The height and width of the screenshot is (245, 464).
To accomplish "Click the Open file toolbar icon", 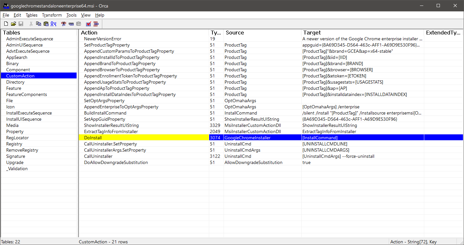I will point(13,24).
